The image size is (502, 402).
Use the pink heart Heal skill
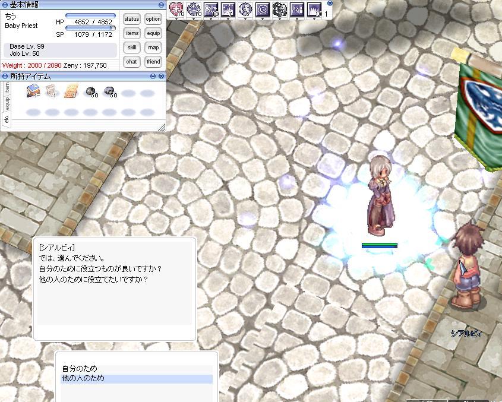(176, 10)
